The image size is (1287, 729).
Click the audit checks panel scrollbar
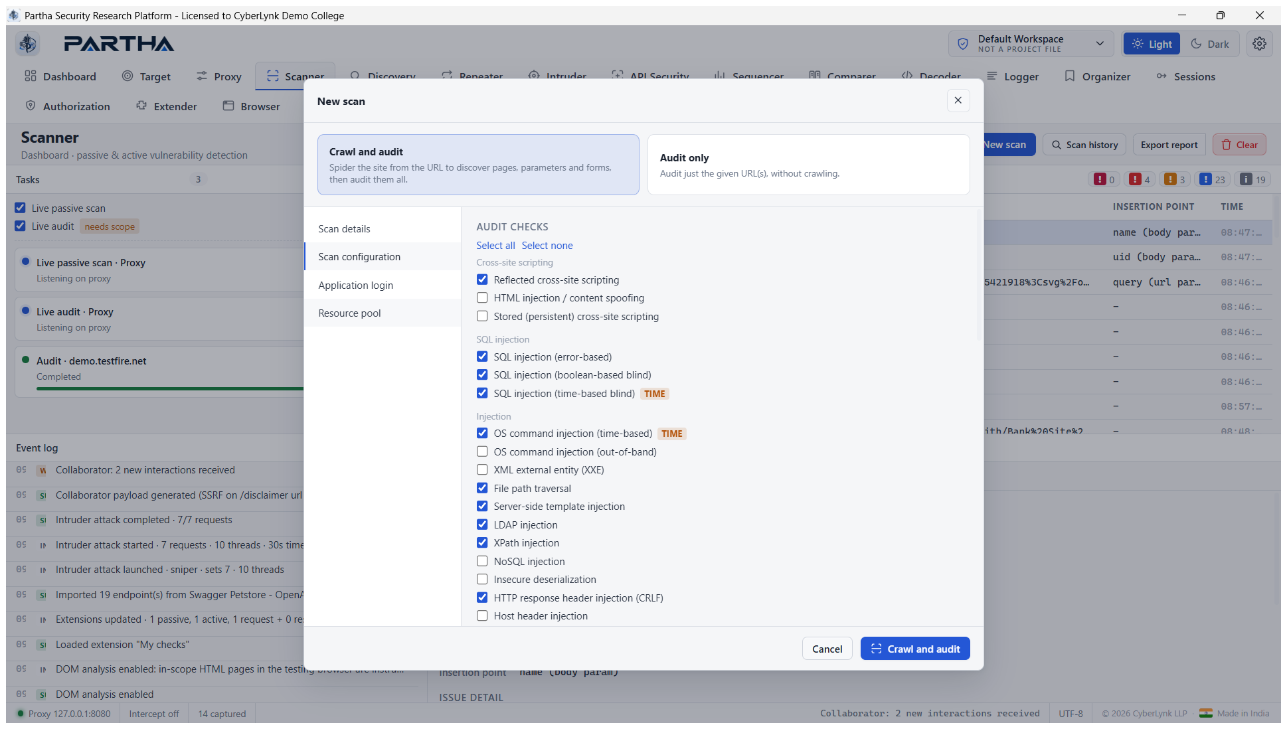point(979,276)
